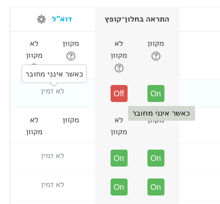The image size is (220, 204).
Task: Click לא זמין text in the bottom row
Action: tap(53, 185)
